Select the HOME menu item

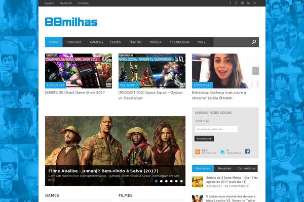point(54,42)
